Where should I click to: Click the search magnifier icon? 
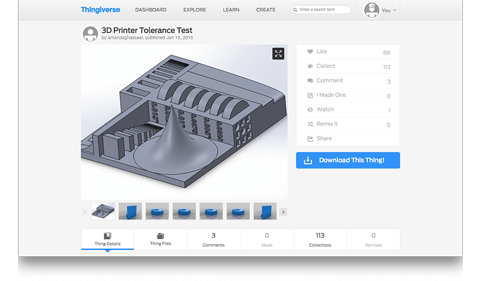click(295, 10)
